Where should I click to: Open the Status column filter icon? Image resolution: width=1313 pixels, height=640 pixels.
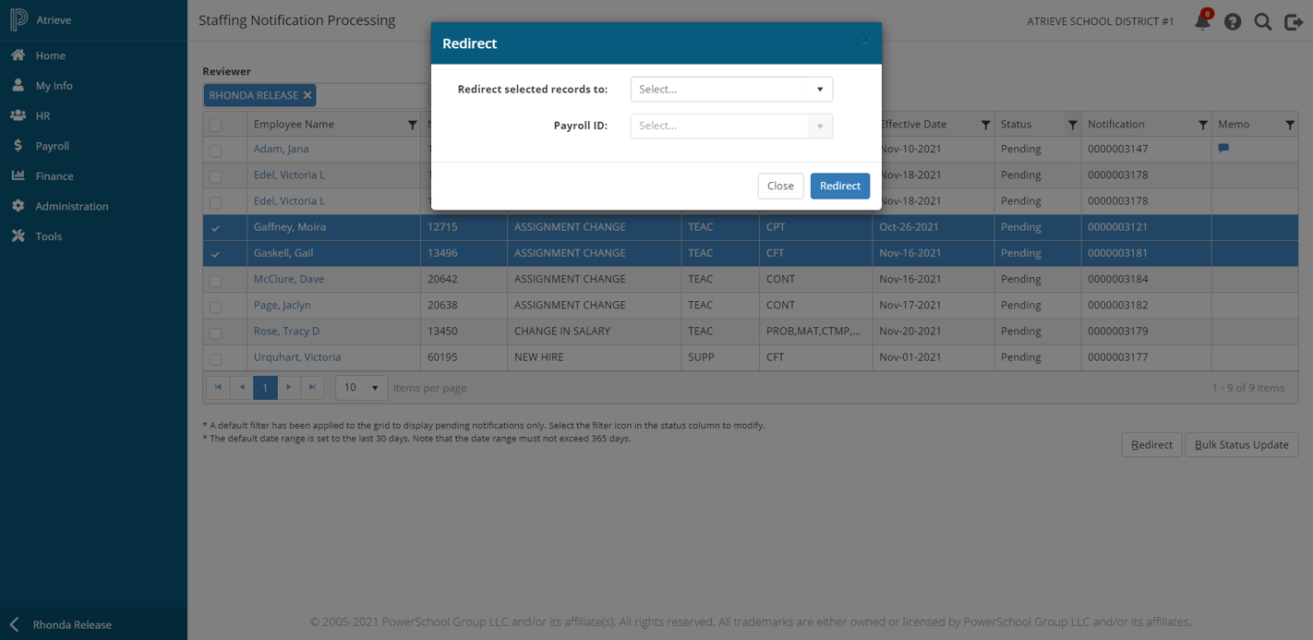[1072, 125]
